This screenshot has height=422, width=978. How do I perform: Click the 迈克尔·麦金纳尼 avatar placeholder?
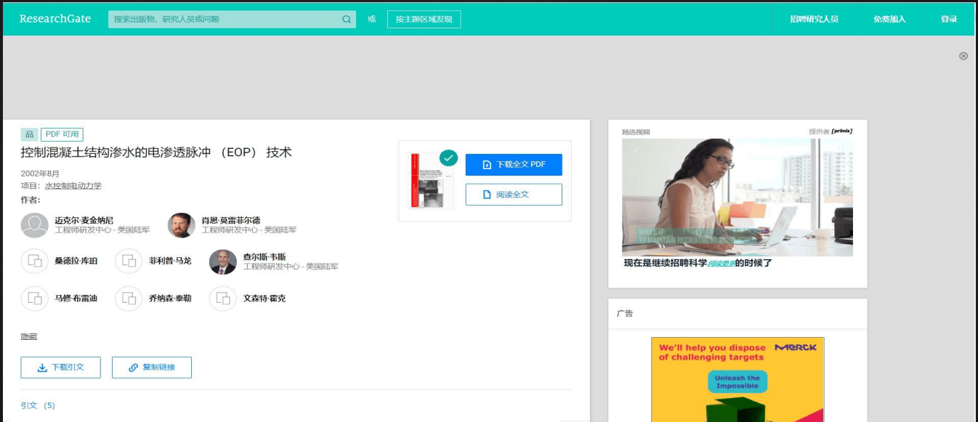(x=35, y=225)
